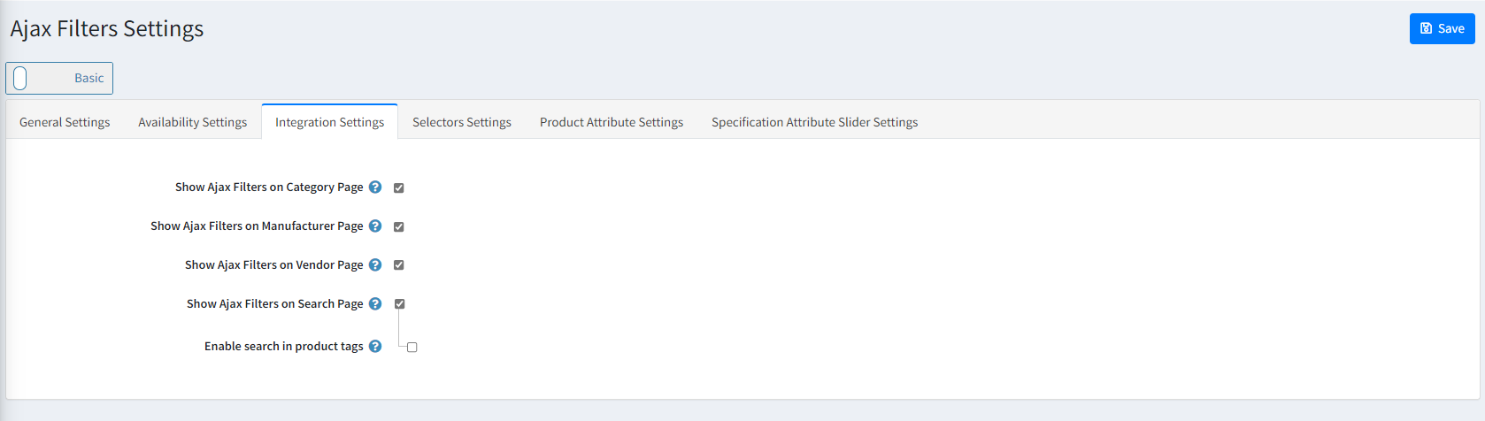Screen dimensions: 1485x421
Task: Click help icon for Search Page filters
Action: [375, 304]
